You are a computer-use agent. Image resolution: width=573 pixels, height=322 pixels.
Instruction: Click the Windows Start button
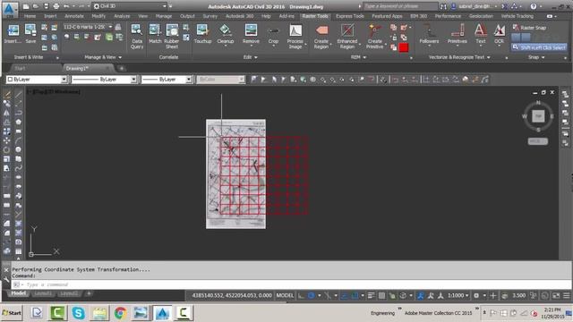tap(12, 313)
